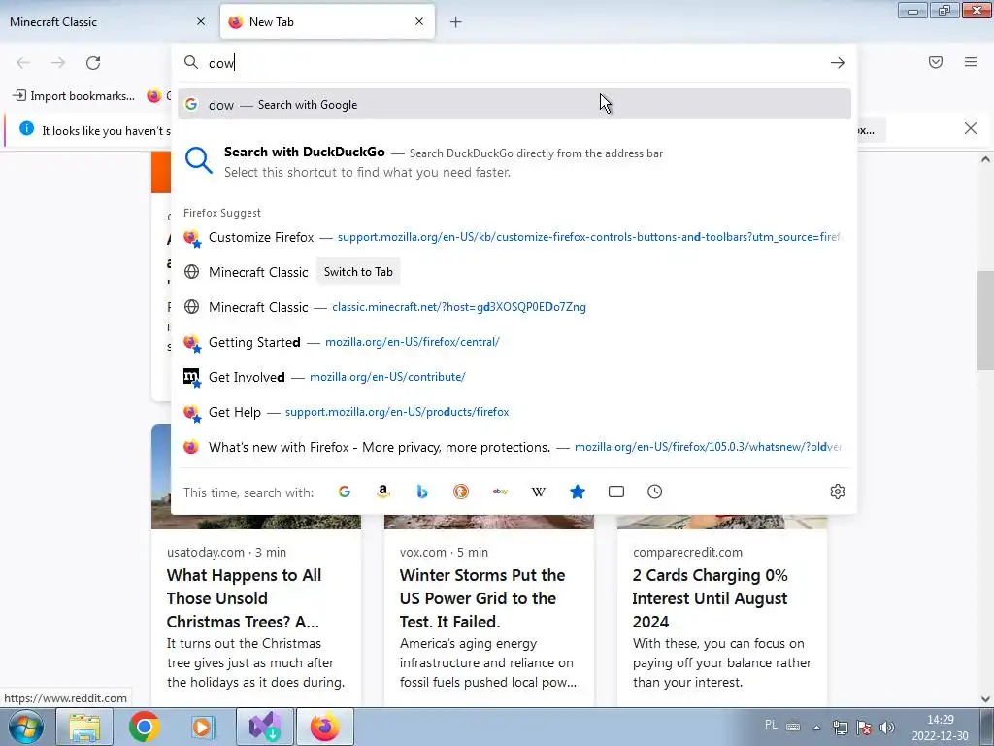The image size is (994, 746).
Task: Open Visual Studio Installer taskbar icon
Action: click(x=264, y=727)
